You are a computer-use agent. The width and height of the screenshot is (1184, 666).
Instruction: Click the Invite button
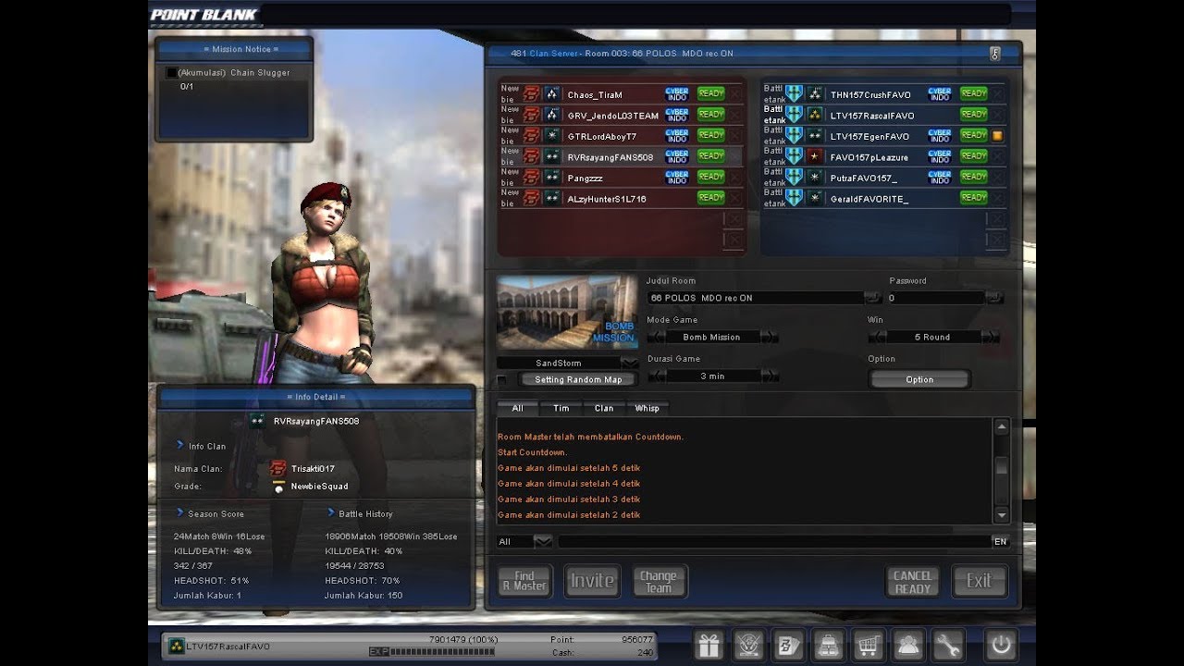592,581
